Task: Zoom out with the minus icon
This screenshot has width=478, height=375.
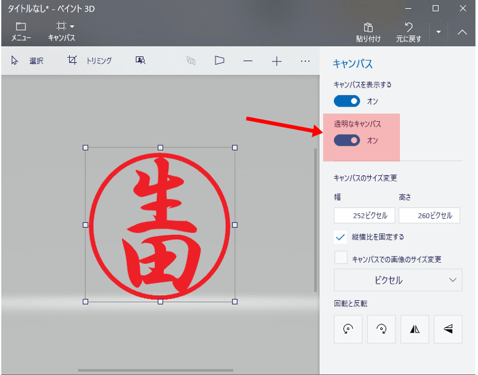Action: tap(248, 61)
